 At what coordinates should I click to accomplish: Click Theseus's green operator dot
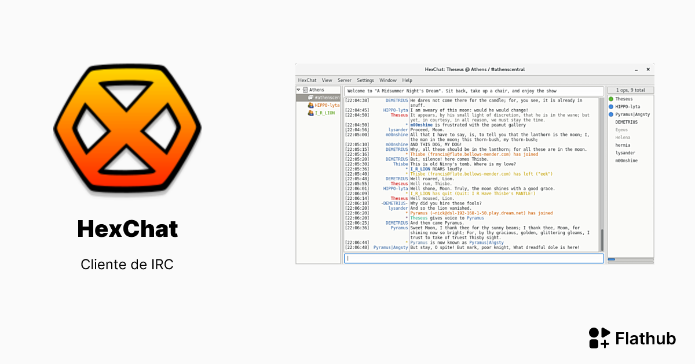(610, 99)
